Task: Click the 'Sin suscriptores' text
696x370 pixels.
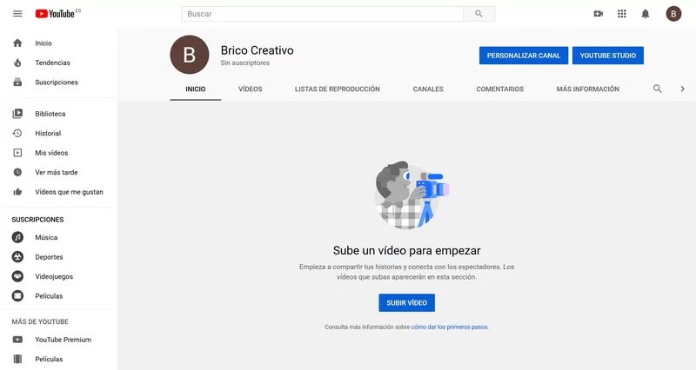Action: point(245,63)
